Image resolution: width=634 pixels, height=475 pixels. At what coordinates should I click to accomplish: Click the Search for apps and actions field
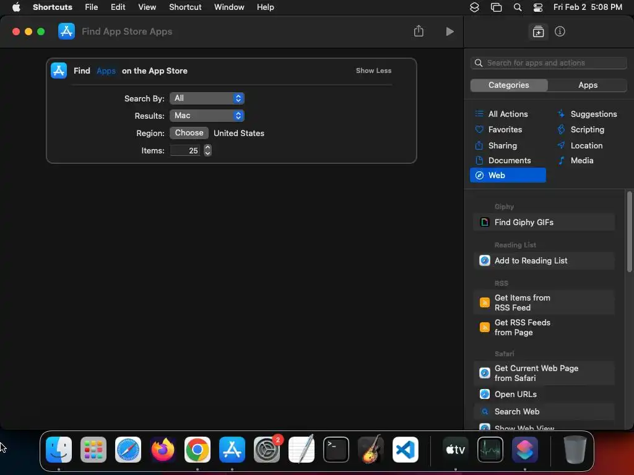549,63
